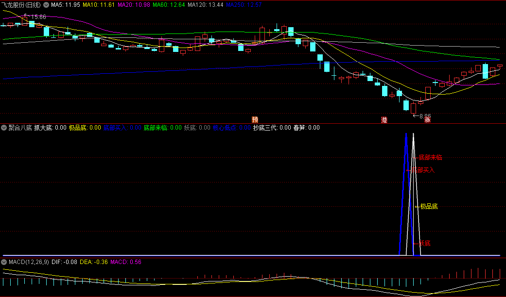Click the green MA60: 12.64 label
The height and width of the screenshot is (297, 506).
click(x=169, y=5)
